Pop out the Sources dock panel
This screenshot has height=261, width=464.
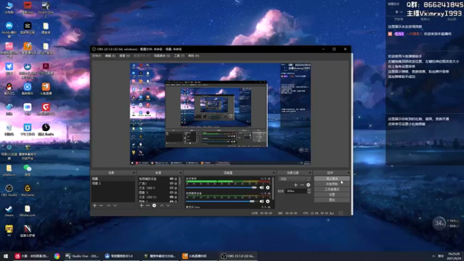pos(180,172)
